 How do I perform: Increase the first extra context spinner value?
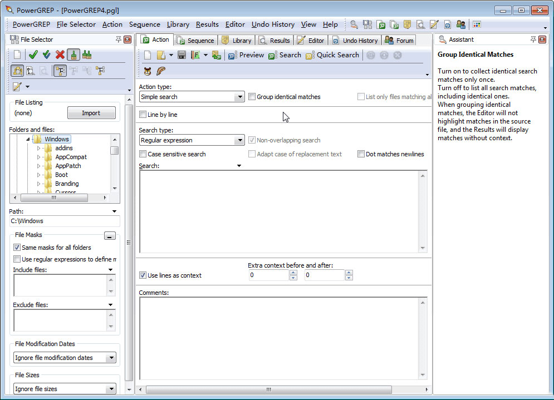click(293, 273)
